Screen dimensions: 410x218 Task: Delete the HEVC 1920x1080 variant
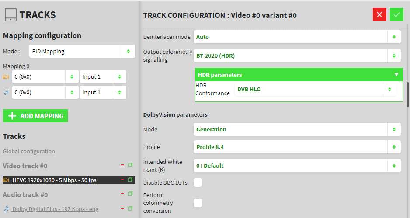tap(123, 180)
